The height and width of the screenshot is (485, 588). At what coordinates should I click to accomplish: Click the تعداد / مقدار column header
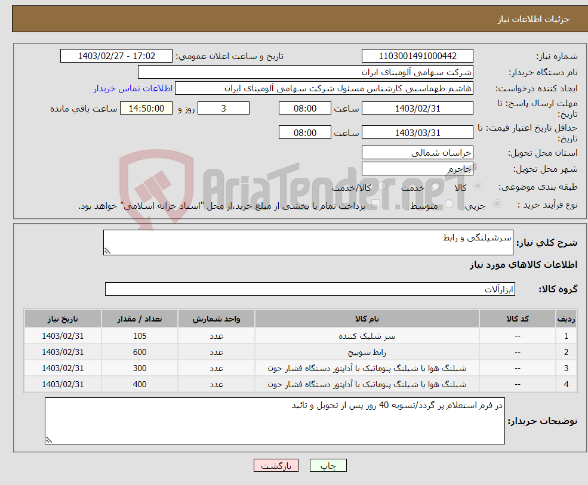click(x=140, y=319)
